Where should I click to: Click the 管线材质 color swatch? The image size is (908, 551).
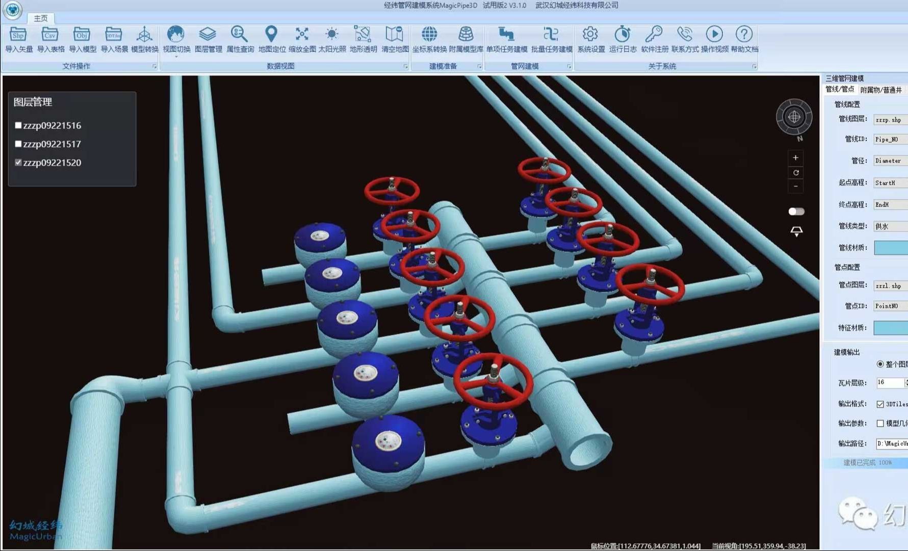pos(891,248)
